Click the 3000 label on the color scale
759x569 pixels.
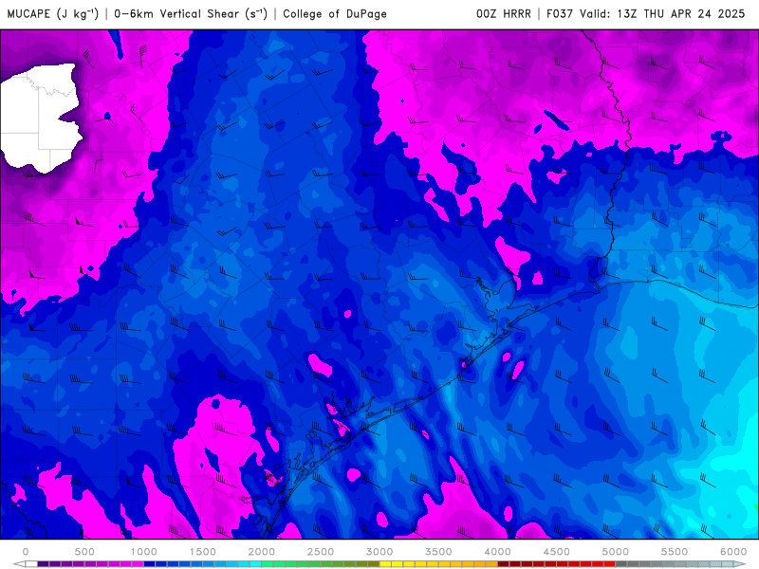tap(379, 552)
